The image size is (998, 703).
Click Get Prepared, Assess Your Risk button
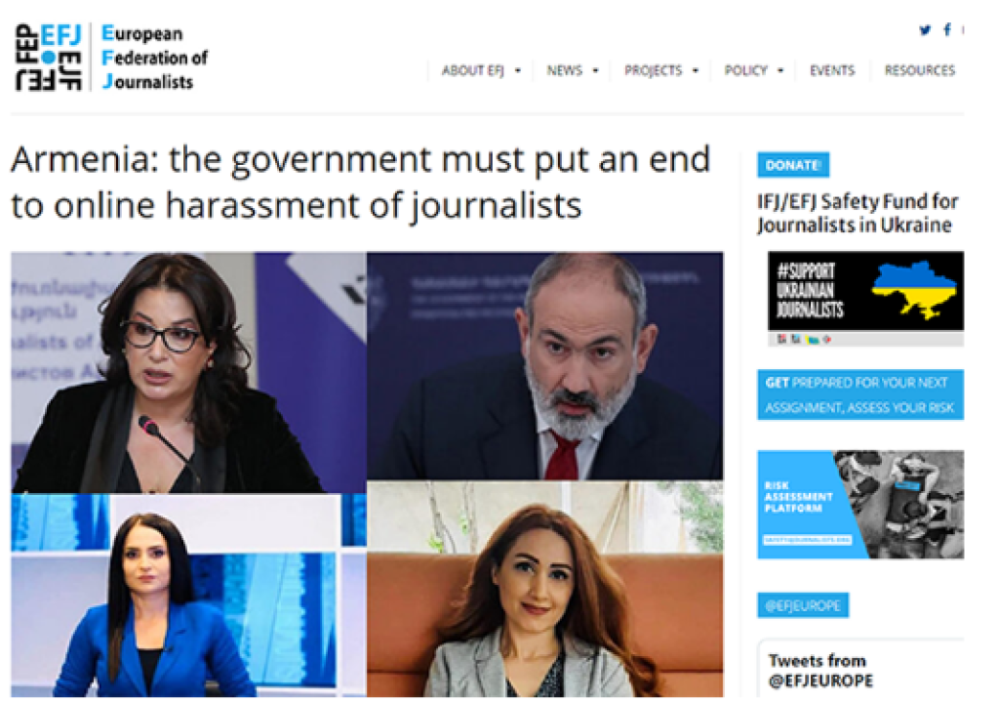pyautogui.click(x=859, y=394)
